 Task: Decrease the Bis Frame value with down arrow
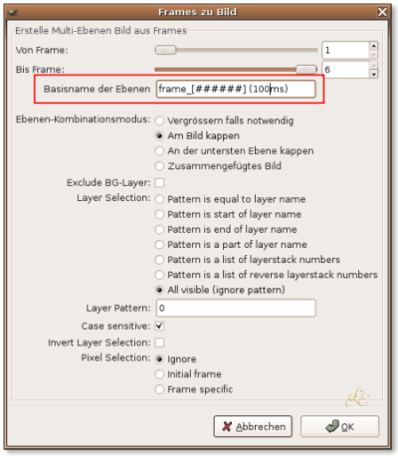pos(374,74)
